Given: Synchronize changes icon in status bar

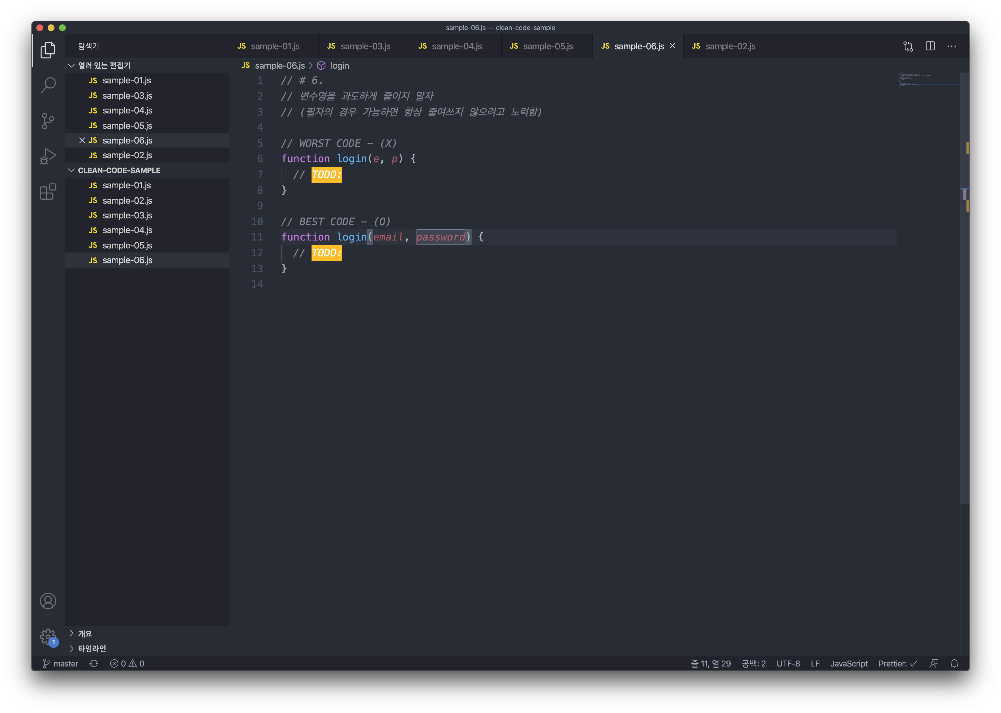Looking at the screenshot, I should 94,663.
